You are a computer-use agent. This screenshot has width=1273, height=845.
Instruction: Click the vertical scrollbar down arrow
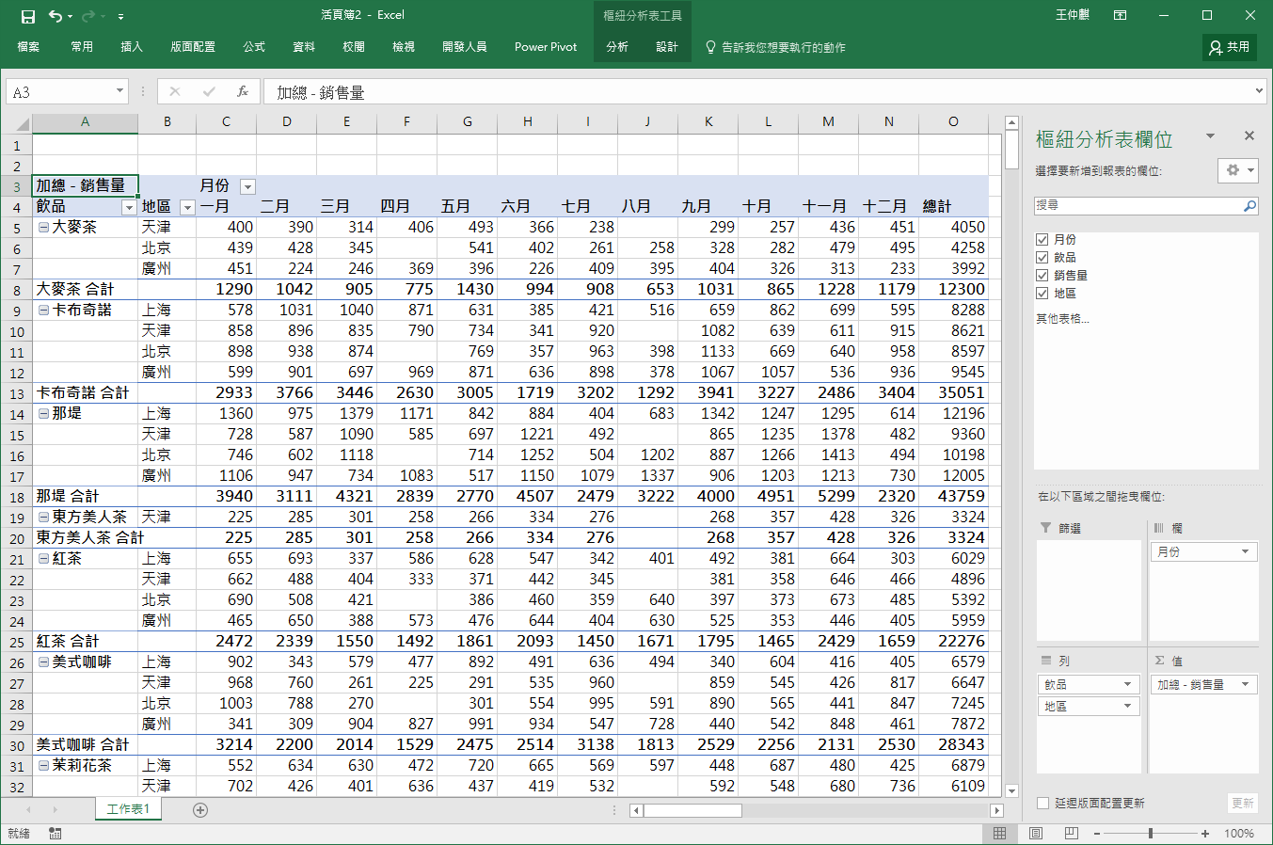click(1011, 791)
